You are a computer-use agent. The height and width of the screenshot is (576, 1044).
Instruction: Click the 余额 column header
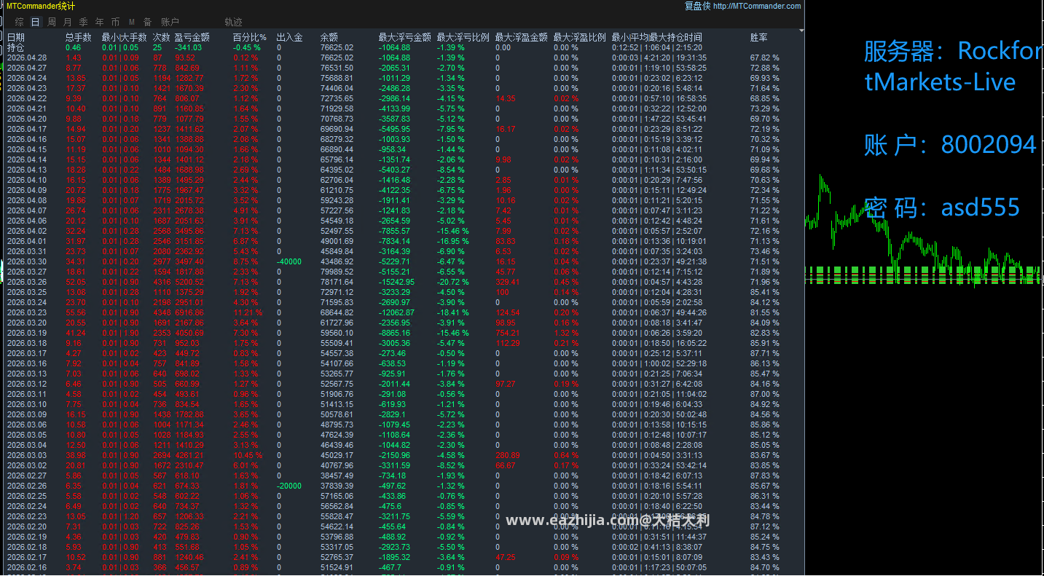[329, 37]
